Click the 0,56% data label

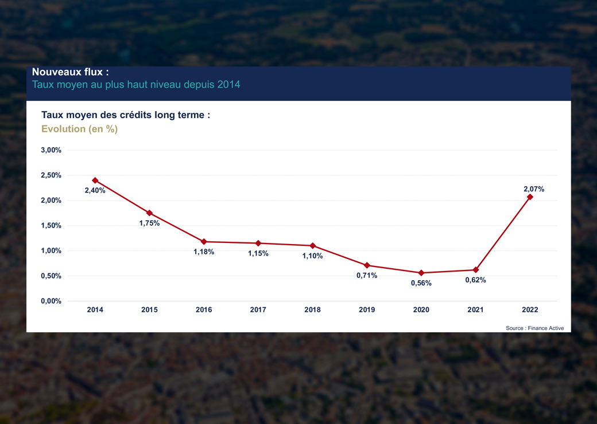point(421,283)
